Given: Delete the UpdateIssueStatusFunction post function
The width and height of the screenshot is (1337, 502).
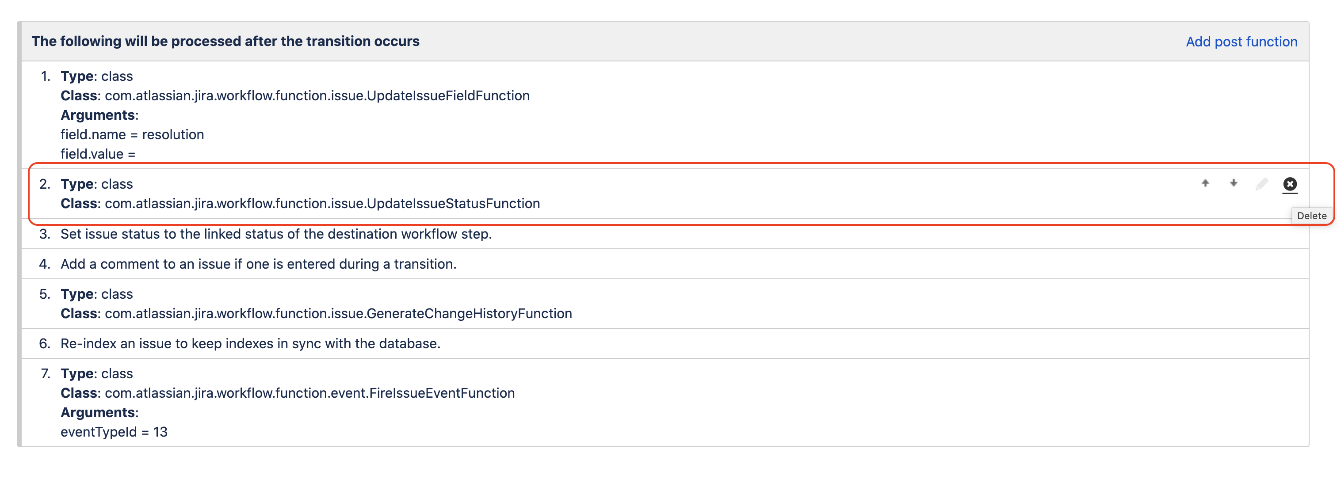Looking at the screenshot, I should [1290, 184].
